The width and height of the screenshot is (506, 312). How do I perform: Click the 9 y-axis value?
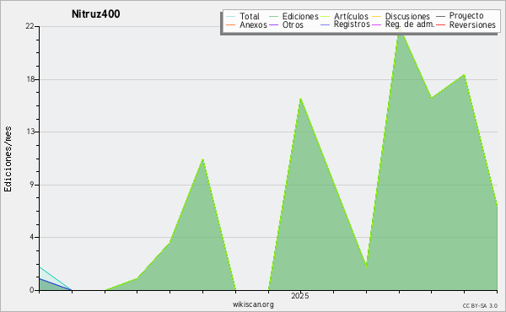[32, 185]
